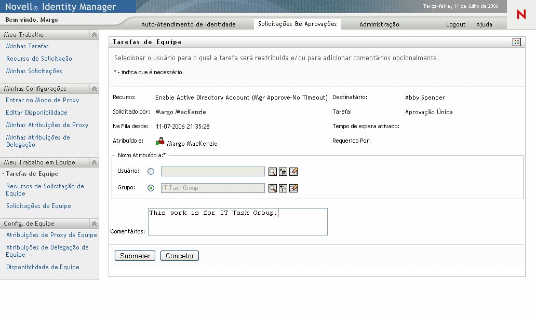Open the history list icon for Grupo
This screenshot has width=536, height=319.
(283, 188)
